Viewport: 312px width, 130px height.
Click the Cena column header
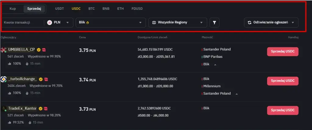coord(82,37)
